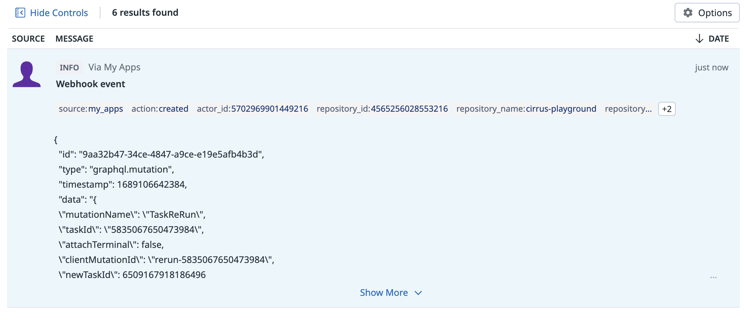Click the just now timestamp

pyautogui.click(x=711, y=68)
